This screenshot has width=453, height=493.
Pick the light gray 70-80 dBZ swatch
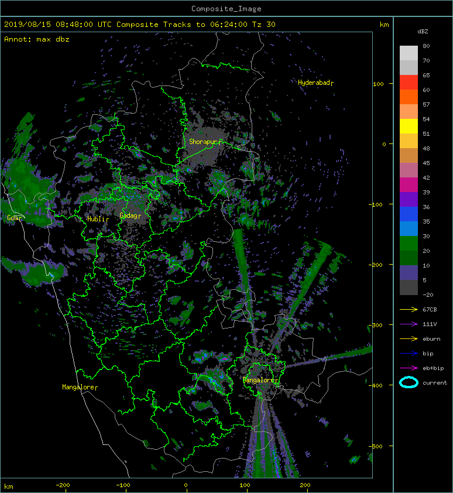click(409, 53)
